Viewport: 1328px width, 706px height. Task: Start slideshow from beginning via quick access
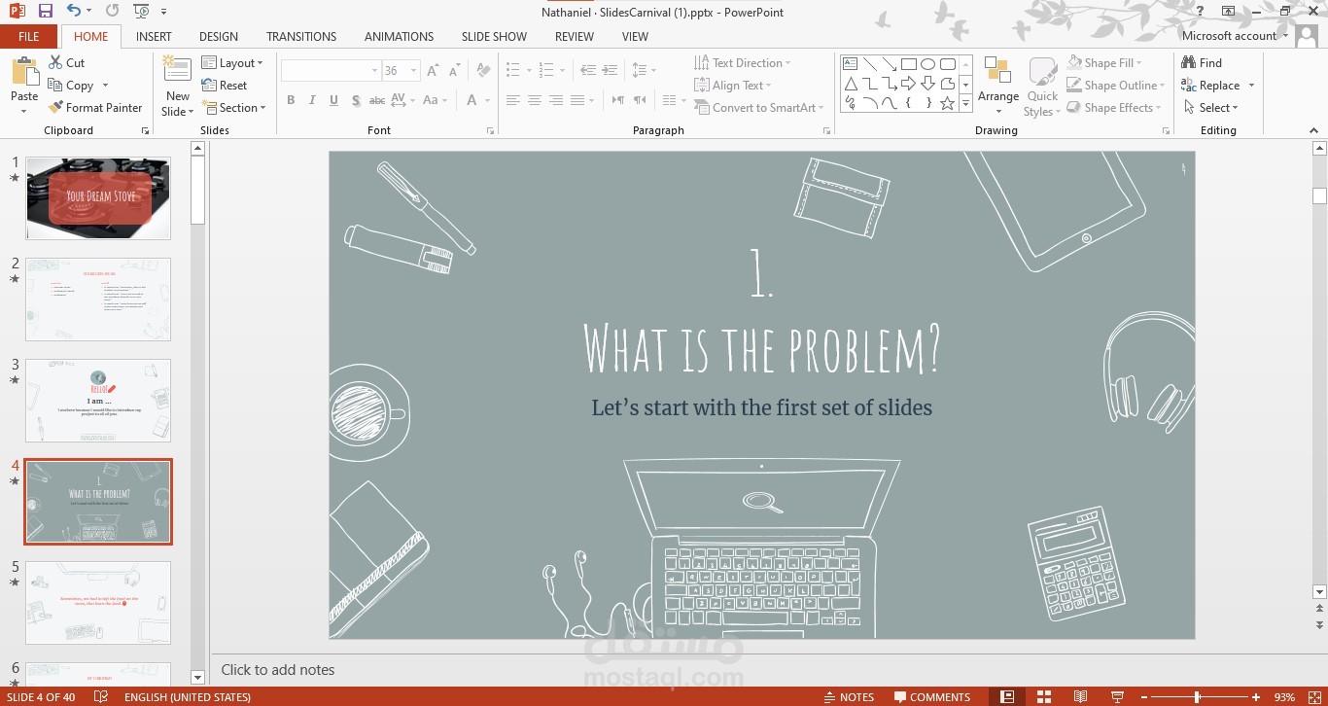coord(141,12)
